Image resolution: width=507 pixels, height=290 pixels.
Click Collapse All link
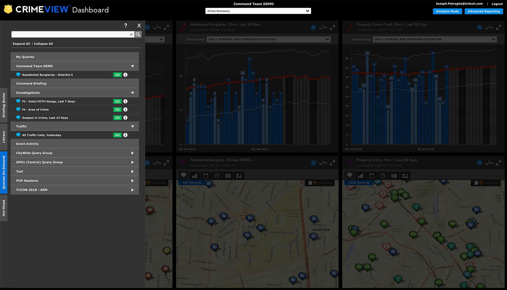(x=43, y=44)
